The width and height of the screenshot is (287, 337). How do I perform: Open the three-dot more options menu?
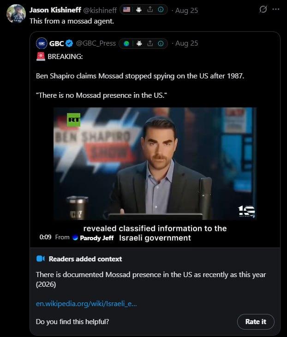coord(276,9)
